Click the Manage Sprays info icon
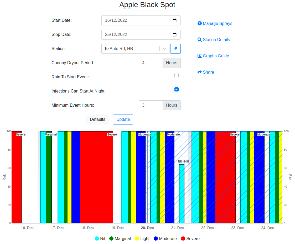The image size is (295, 244). point(199,24)
